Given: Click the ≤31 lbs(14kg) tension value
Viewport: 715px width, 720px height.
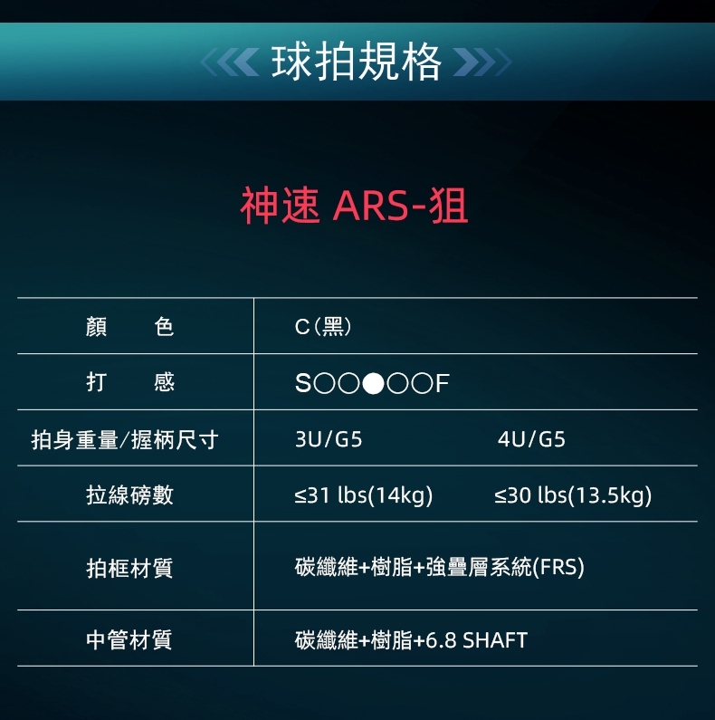Looking at the screenshot, I should [364, 495].
